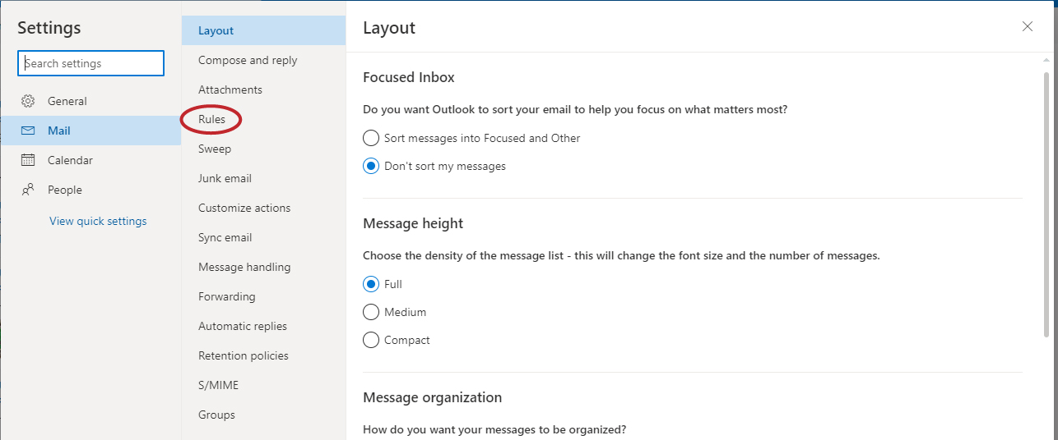Open Customize actions settings
The height and width of the screenshot is (440, 1058).
pyautogui.click(x=263, y=208)
